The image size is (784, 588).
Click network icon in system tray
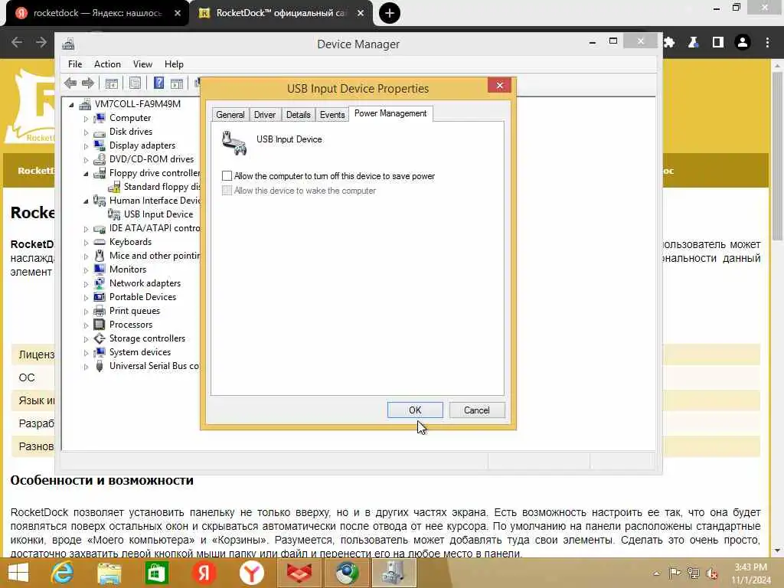(694, 573)
